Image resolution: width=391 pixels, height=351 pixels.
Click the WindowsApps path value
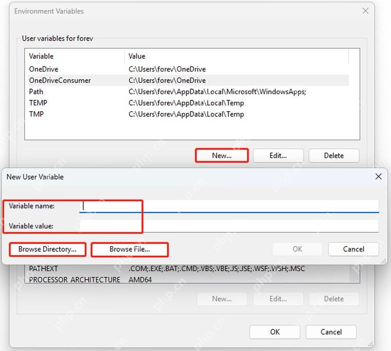[217, 92]
